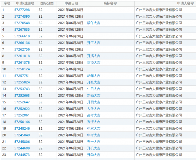Viewport: 196px width, 160px height.
Task: Open registration number 57274390 link
Action: point(22,16)
